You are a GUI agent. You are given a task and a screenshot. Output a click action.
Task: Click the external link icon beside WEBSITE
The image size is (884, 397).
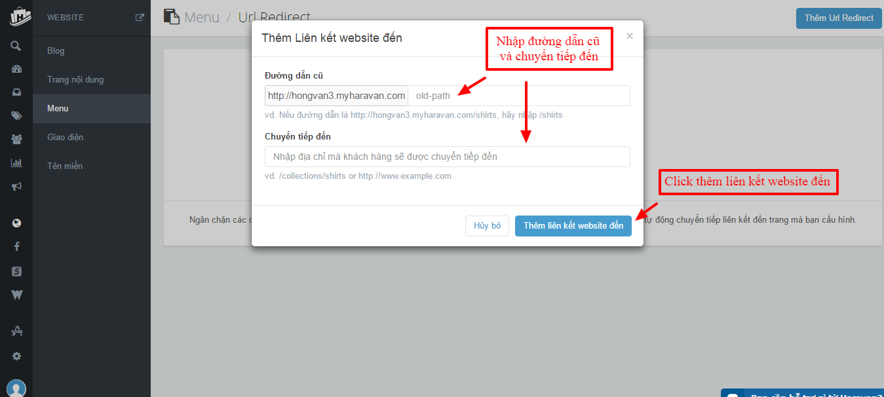pos(140,18)
